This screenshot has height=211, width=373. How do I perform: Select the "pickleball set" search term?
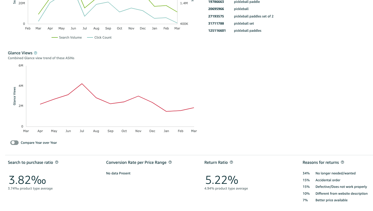point(244,23)
